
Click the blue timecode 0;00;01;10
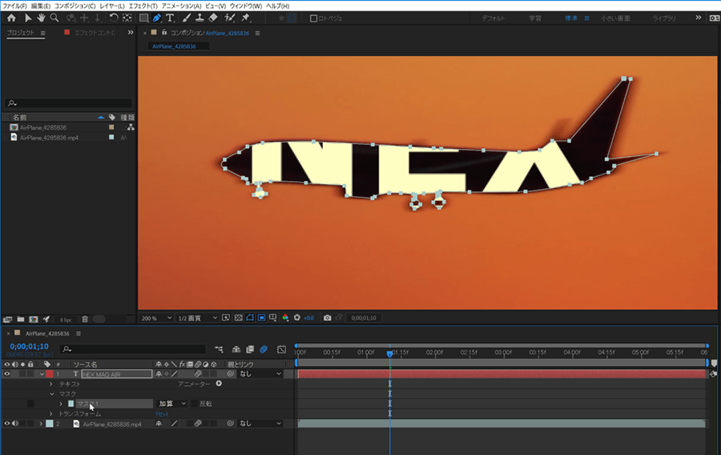point(29,346)
